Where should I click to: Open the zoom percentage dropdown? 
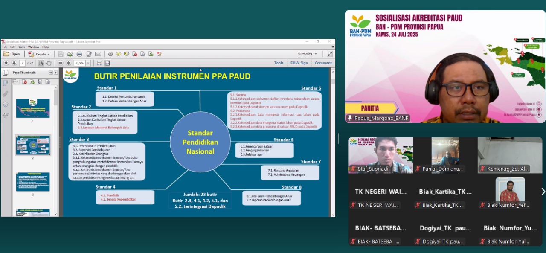88,63
